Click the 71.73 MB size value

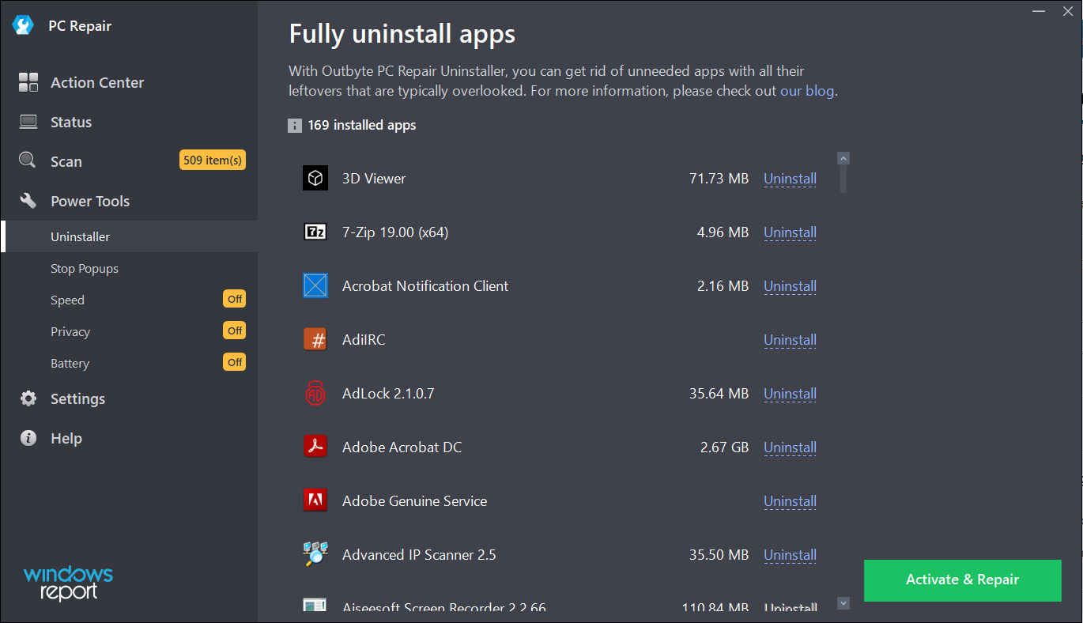tap(719, 179)
